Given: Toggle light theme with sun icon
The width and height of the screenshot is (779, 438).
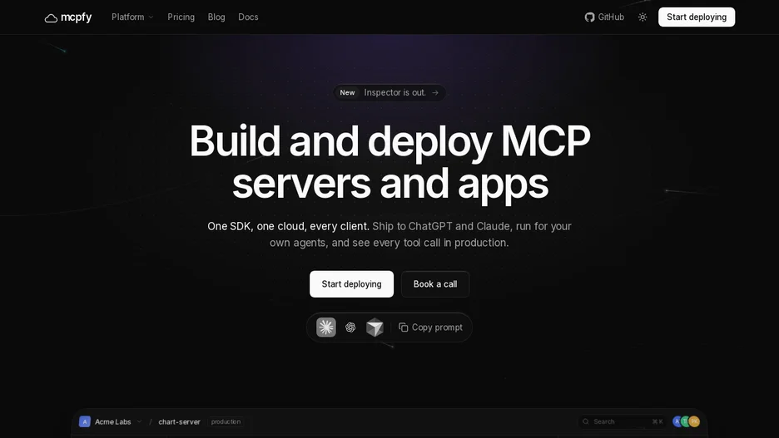Looking at the screenshot, I should click(643, 17).
